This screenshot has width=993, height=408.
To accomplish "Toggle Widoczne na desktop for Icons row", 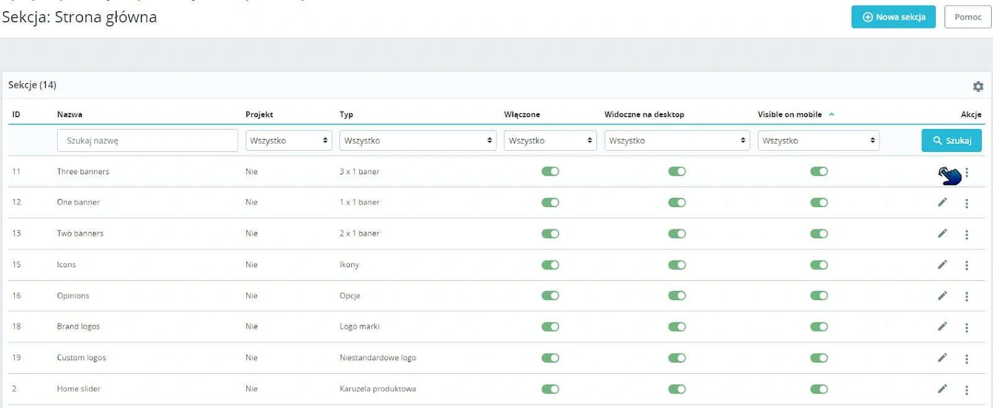I will click(676, 265).
